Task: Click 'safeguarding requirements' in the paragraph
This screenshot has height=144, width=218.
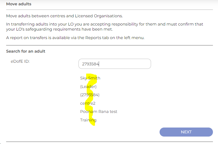Action: tap(53, 29)
